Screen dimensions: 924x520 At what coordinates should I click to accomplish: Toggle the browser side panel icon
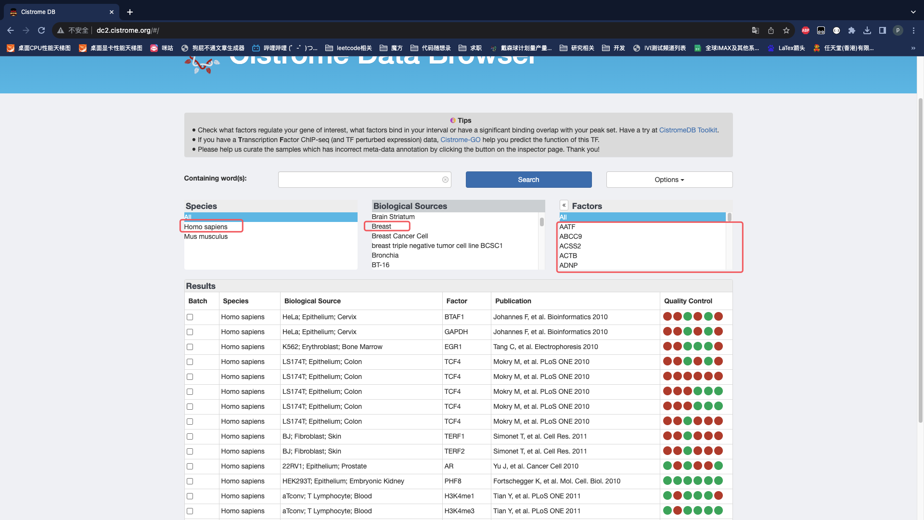(883, 30)
